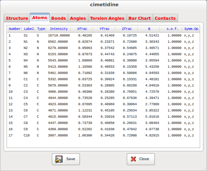Click intensity value 3997.00000

[58, 135]
